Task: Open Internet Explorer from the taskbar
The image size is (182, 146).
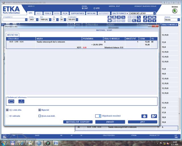Action: (39, 143)
